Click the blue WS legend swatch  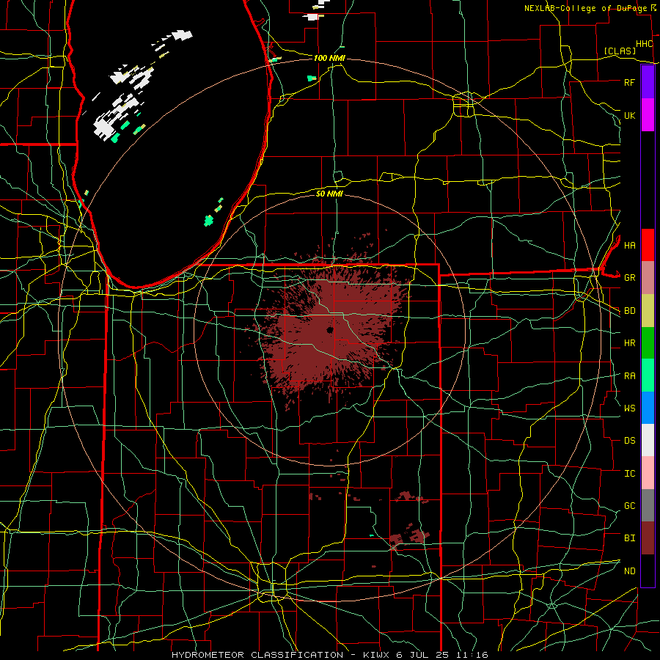tap(648, 408)
